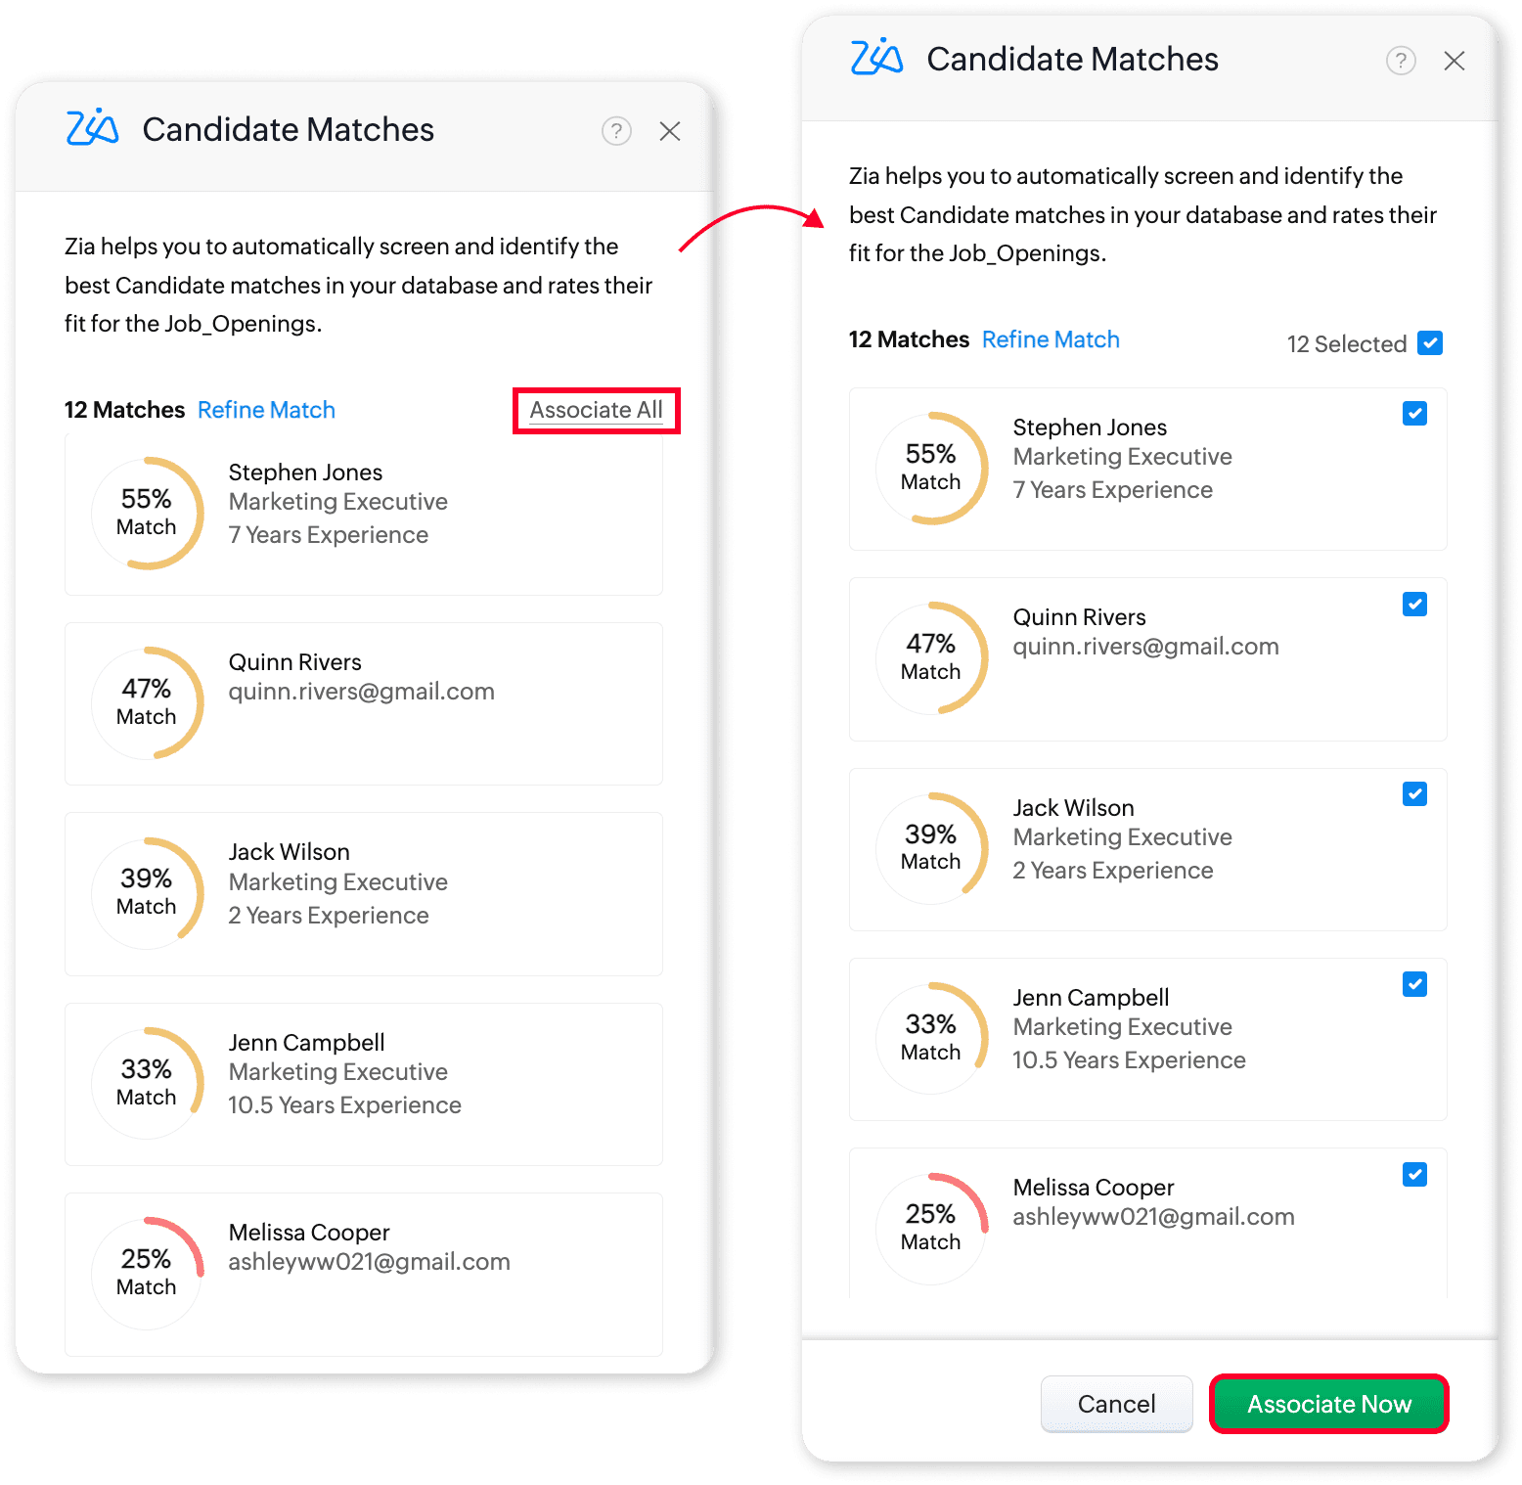Close the right Candidate Matches panel
The image size is (1522, 1485).
point(1455,61)
